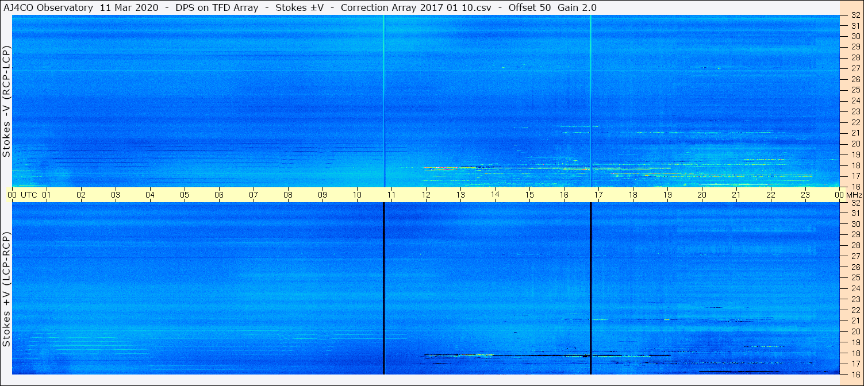Image resolution: width=864 pixels, height=386 pixels.
Task: Click '26' MHz label of upper Stokes -V panel
Action: [x=855, y=79]
